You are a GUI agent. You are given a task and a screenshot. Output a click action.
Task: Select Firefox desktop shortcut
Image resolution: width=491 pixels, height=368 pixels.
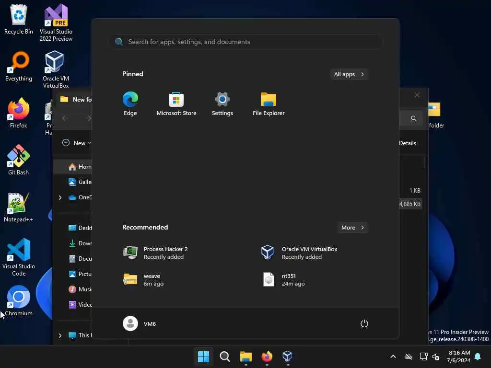pyautogui.click(x=19, y=113)
